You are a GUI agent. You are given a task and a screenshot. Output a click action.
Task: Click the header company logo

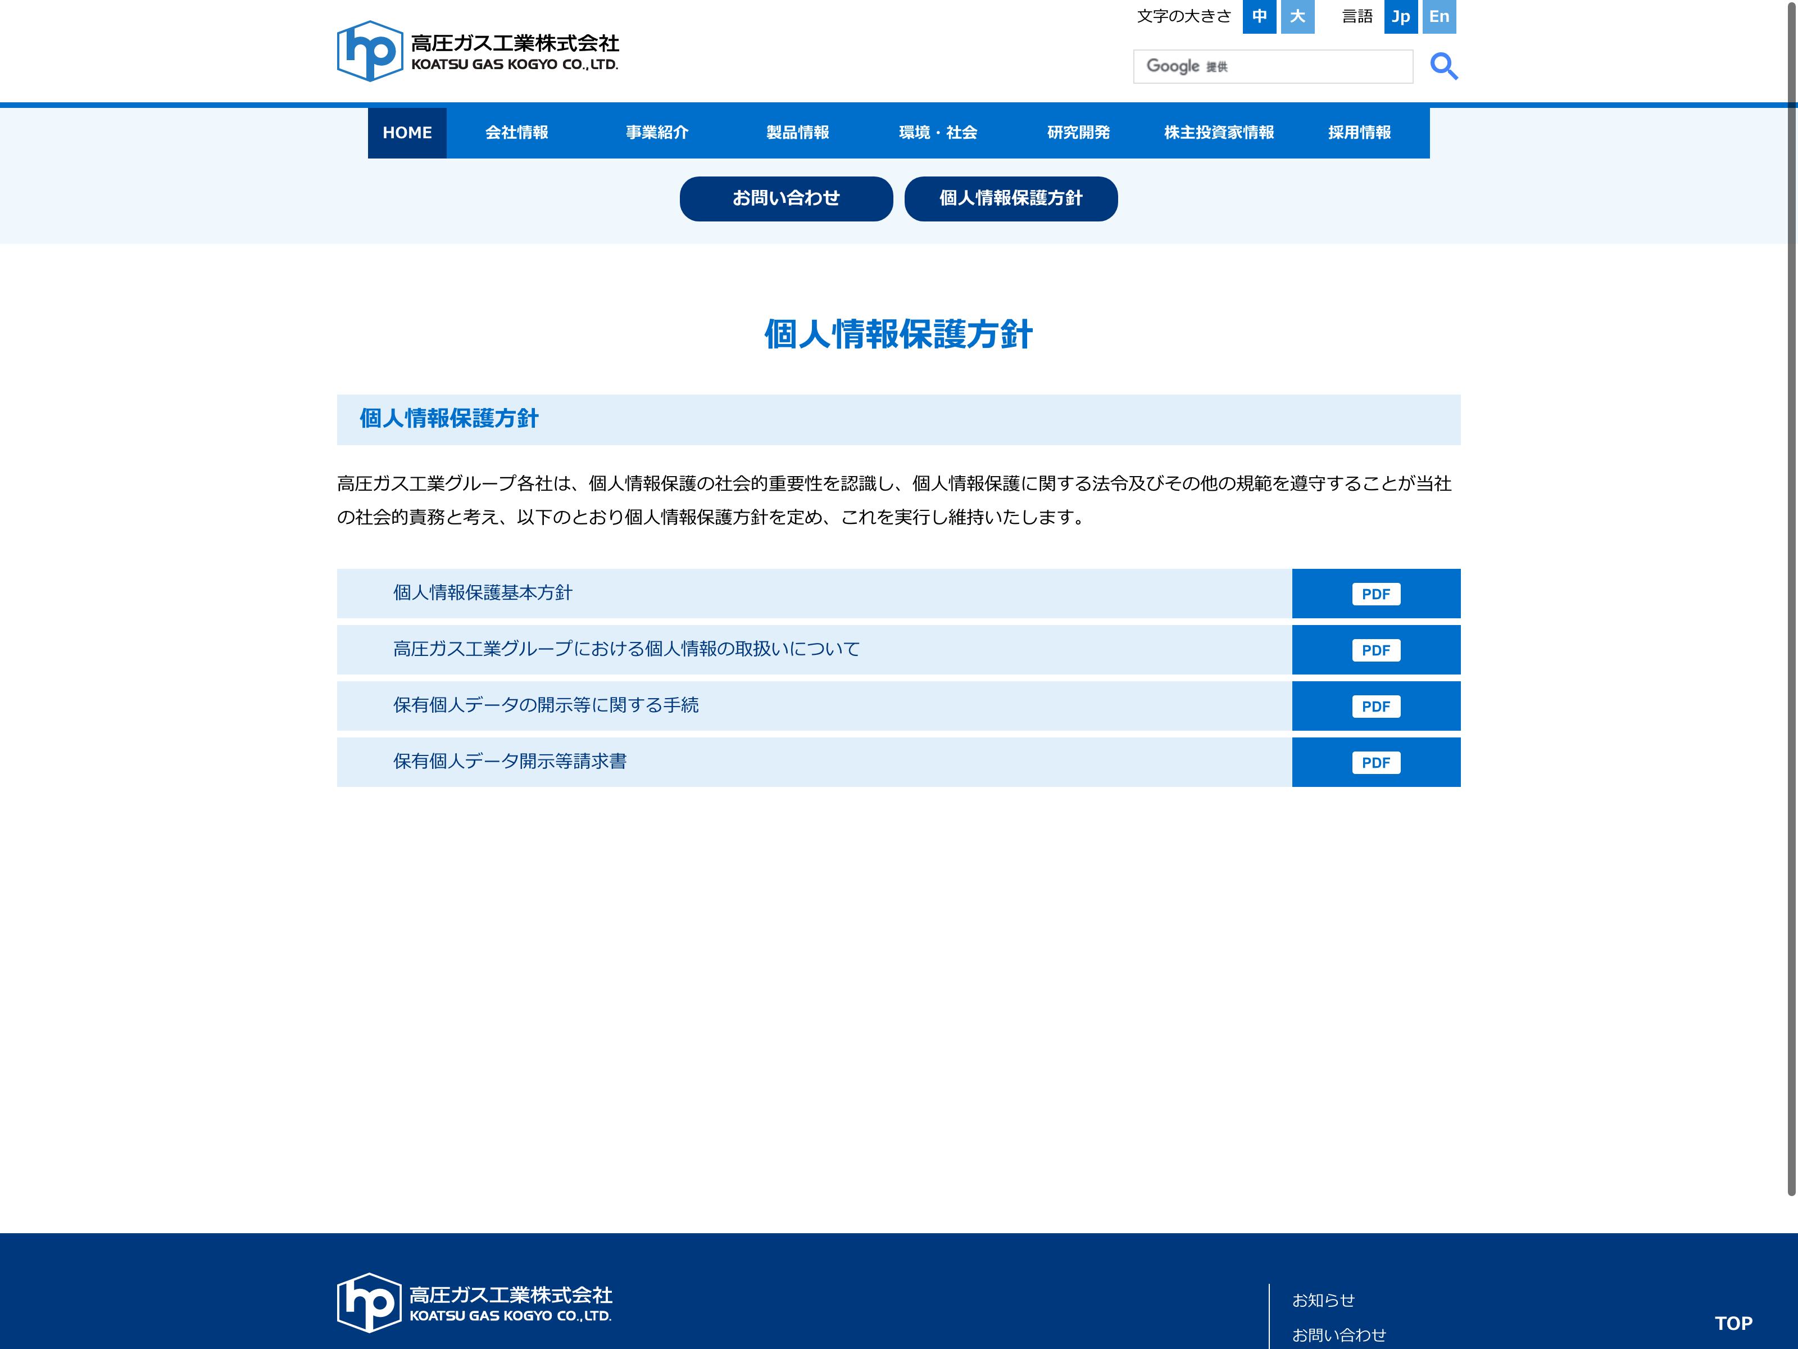(478, 51)
